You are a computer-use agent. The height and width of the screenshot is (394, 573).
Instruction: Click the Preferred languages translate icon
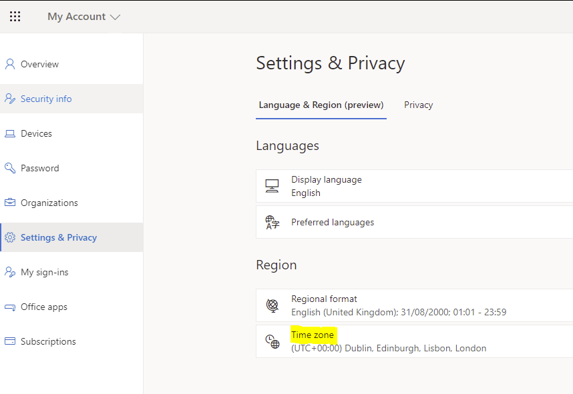point(272,222)
